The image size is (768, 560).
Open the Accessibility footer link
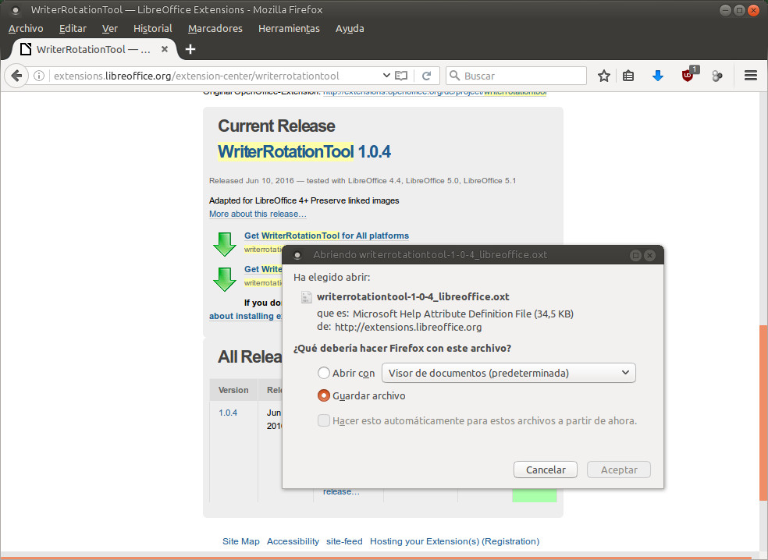(293, 541)
